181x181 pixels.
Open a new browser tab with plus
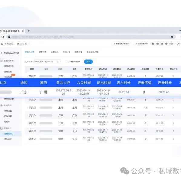(29, 31)
